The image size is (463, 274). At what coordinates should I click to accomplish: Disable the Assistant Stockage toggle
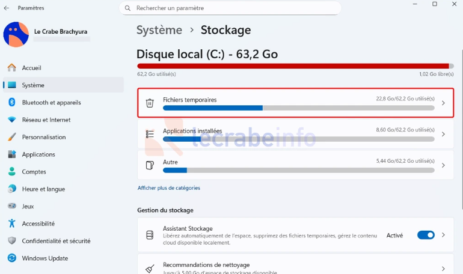tap(426, 235)
